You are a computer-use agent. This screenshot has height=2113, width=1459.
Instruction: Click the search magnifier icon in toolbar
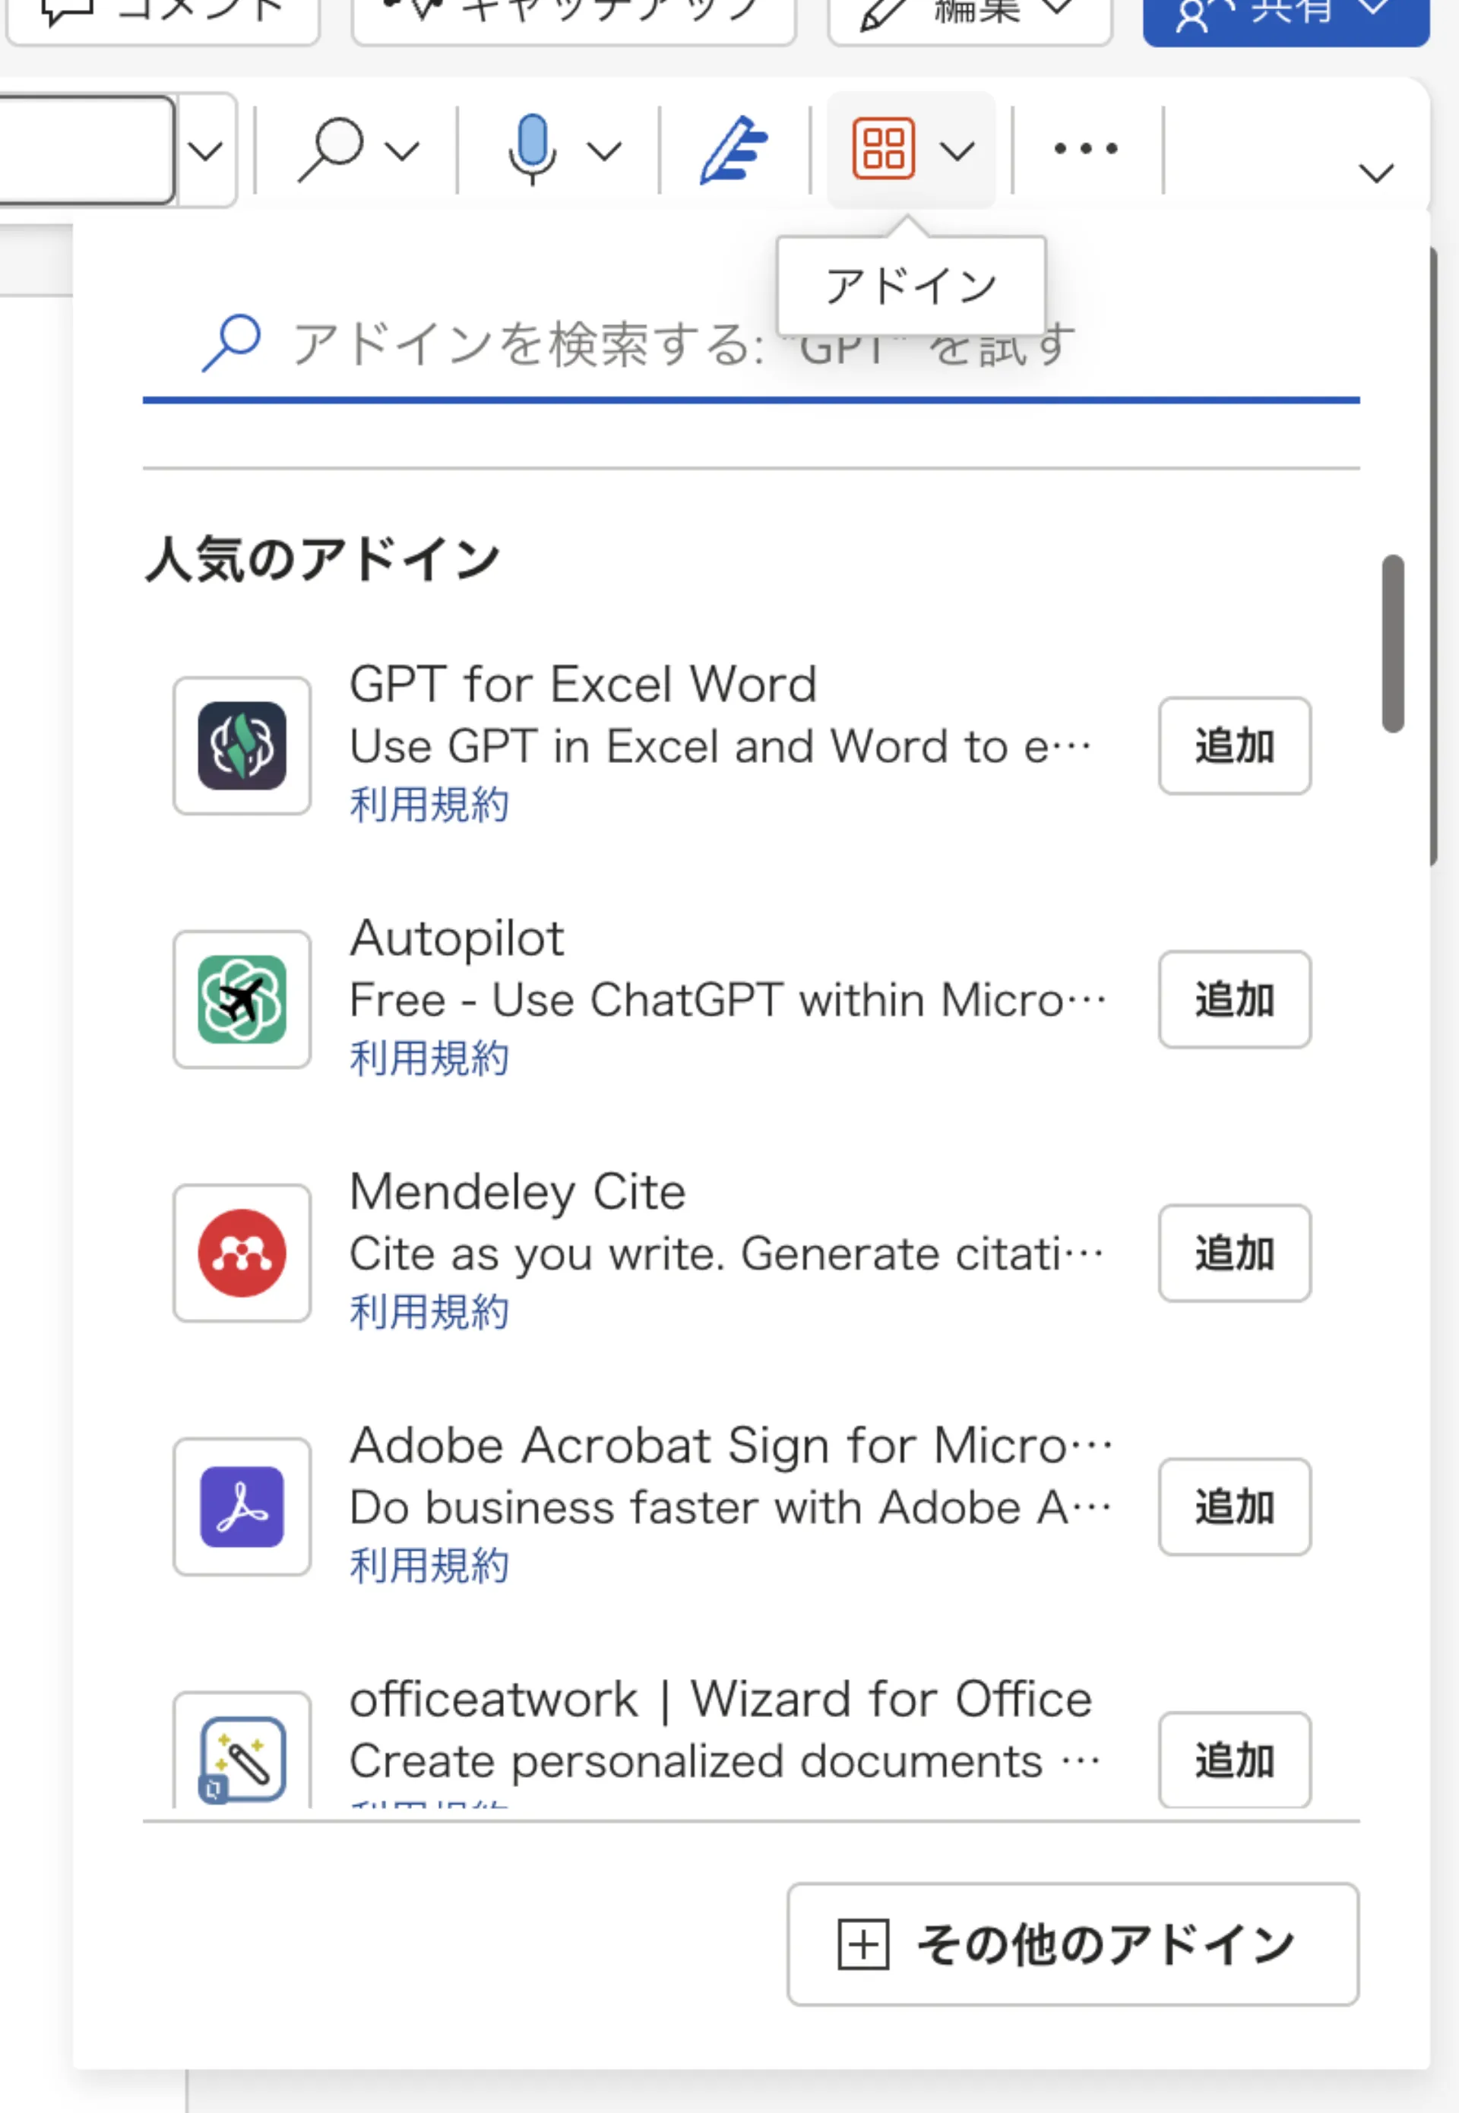click(x=331, y=149)
